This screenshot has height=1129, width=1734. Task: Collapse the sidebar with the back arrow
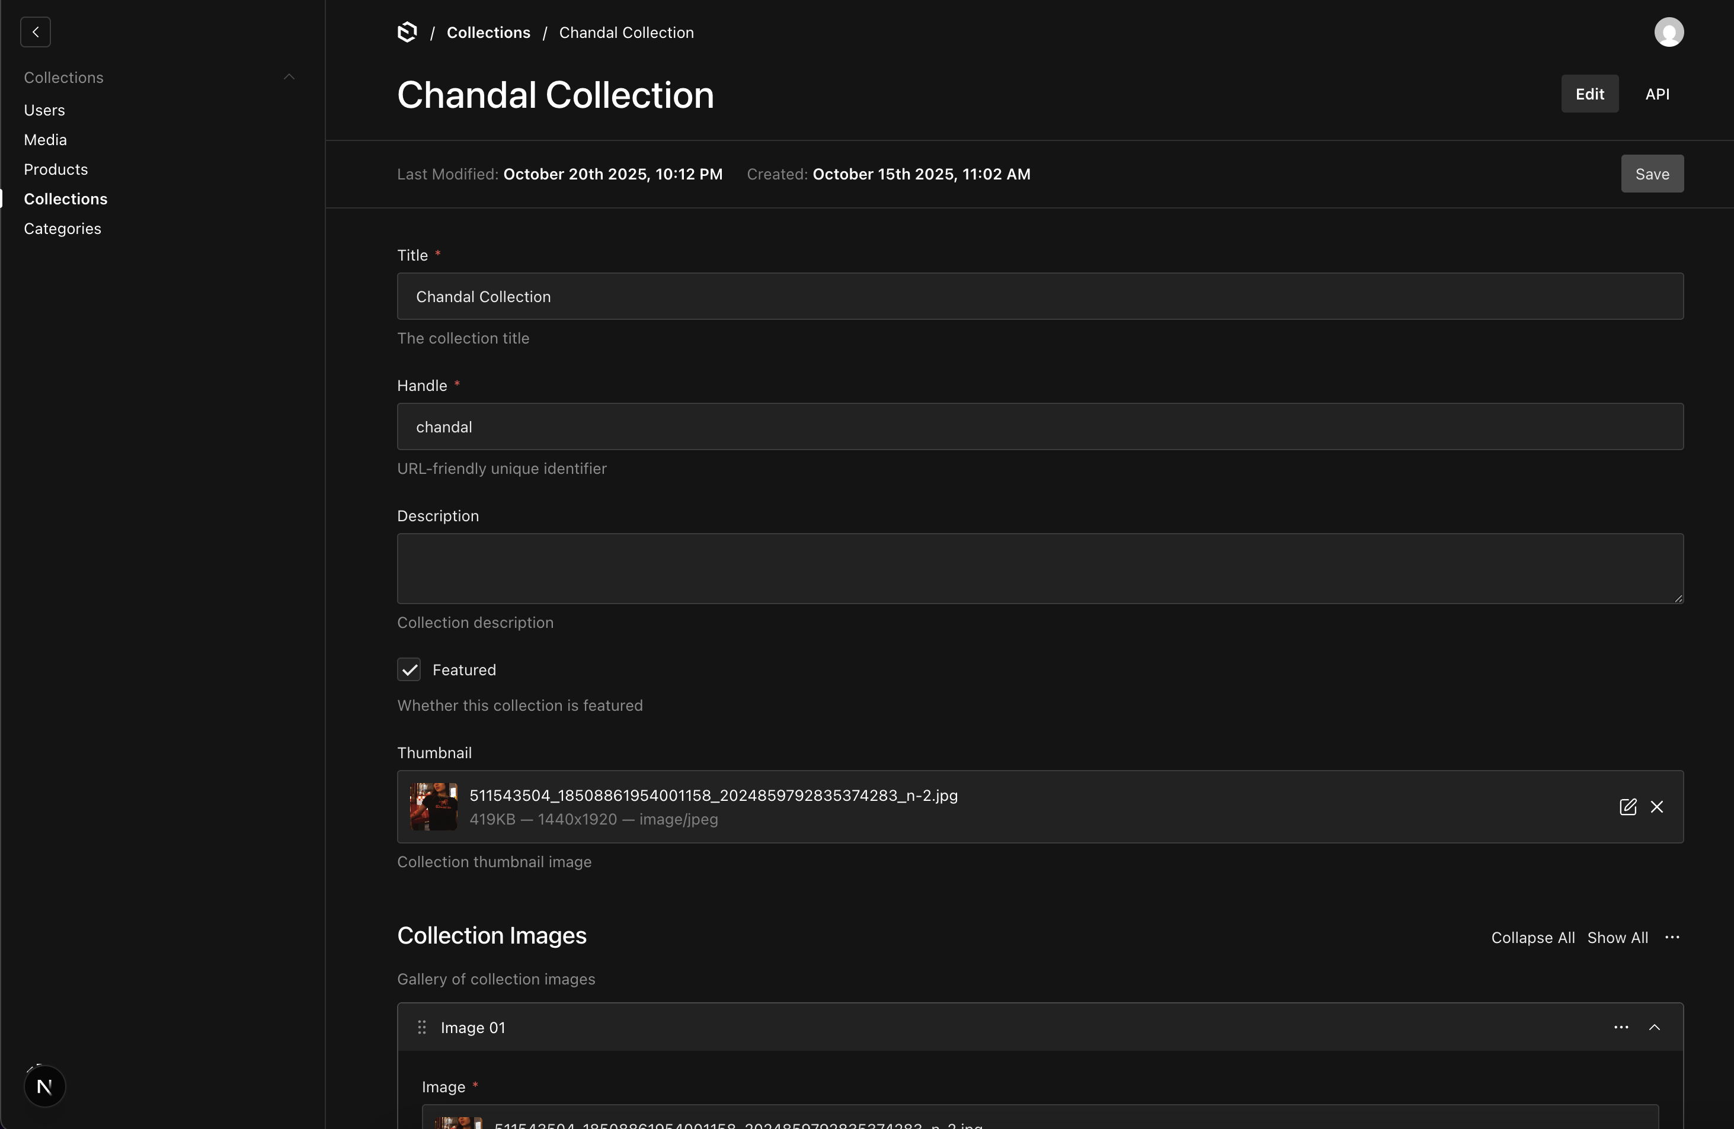tap(36, 32)
